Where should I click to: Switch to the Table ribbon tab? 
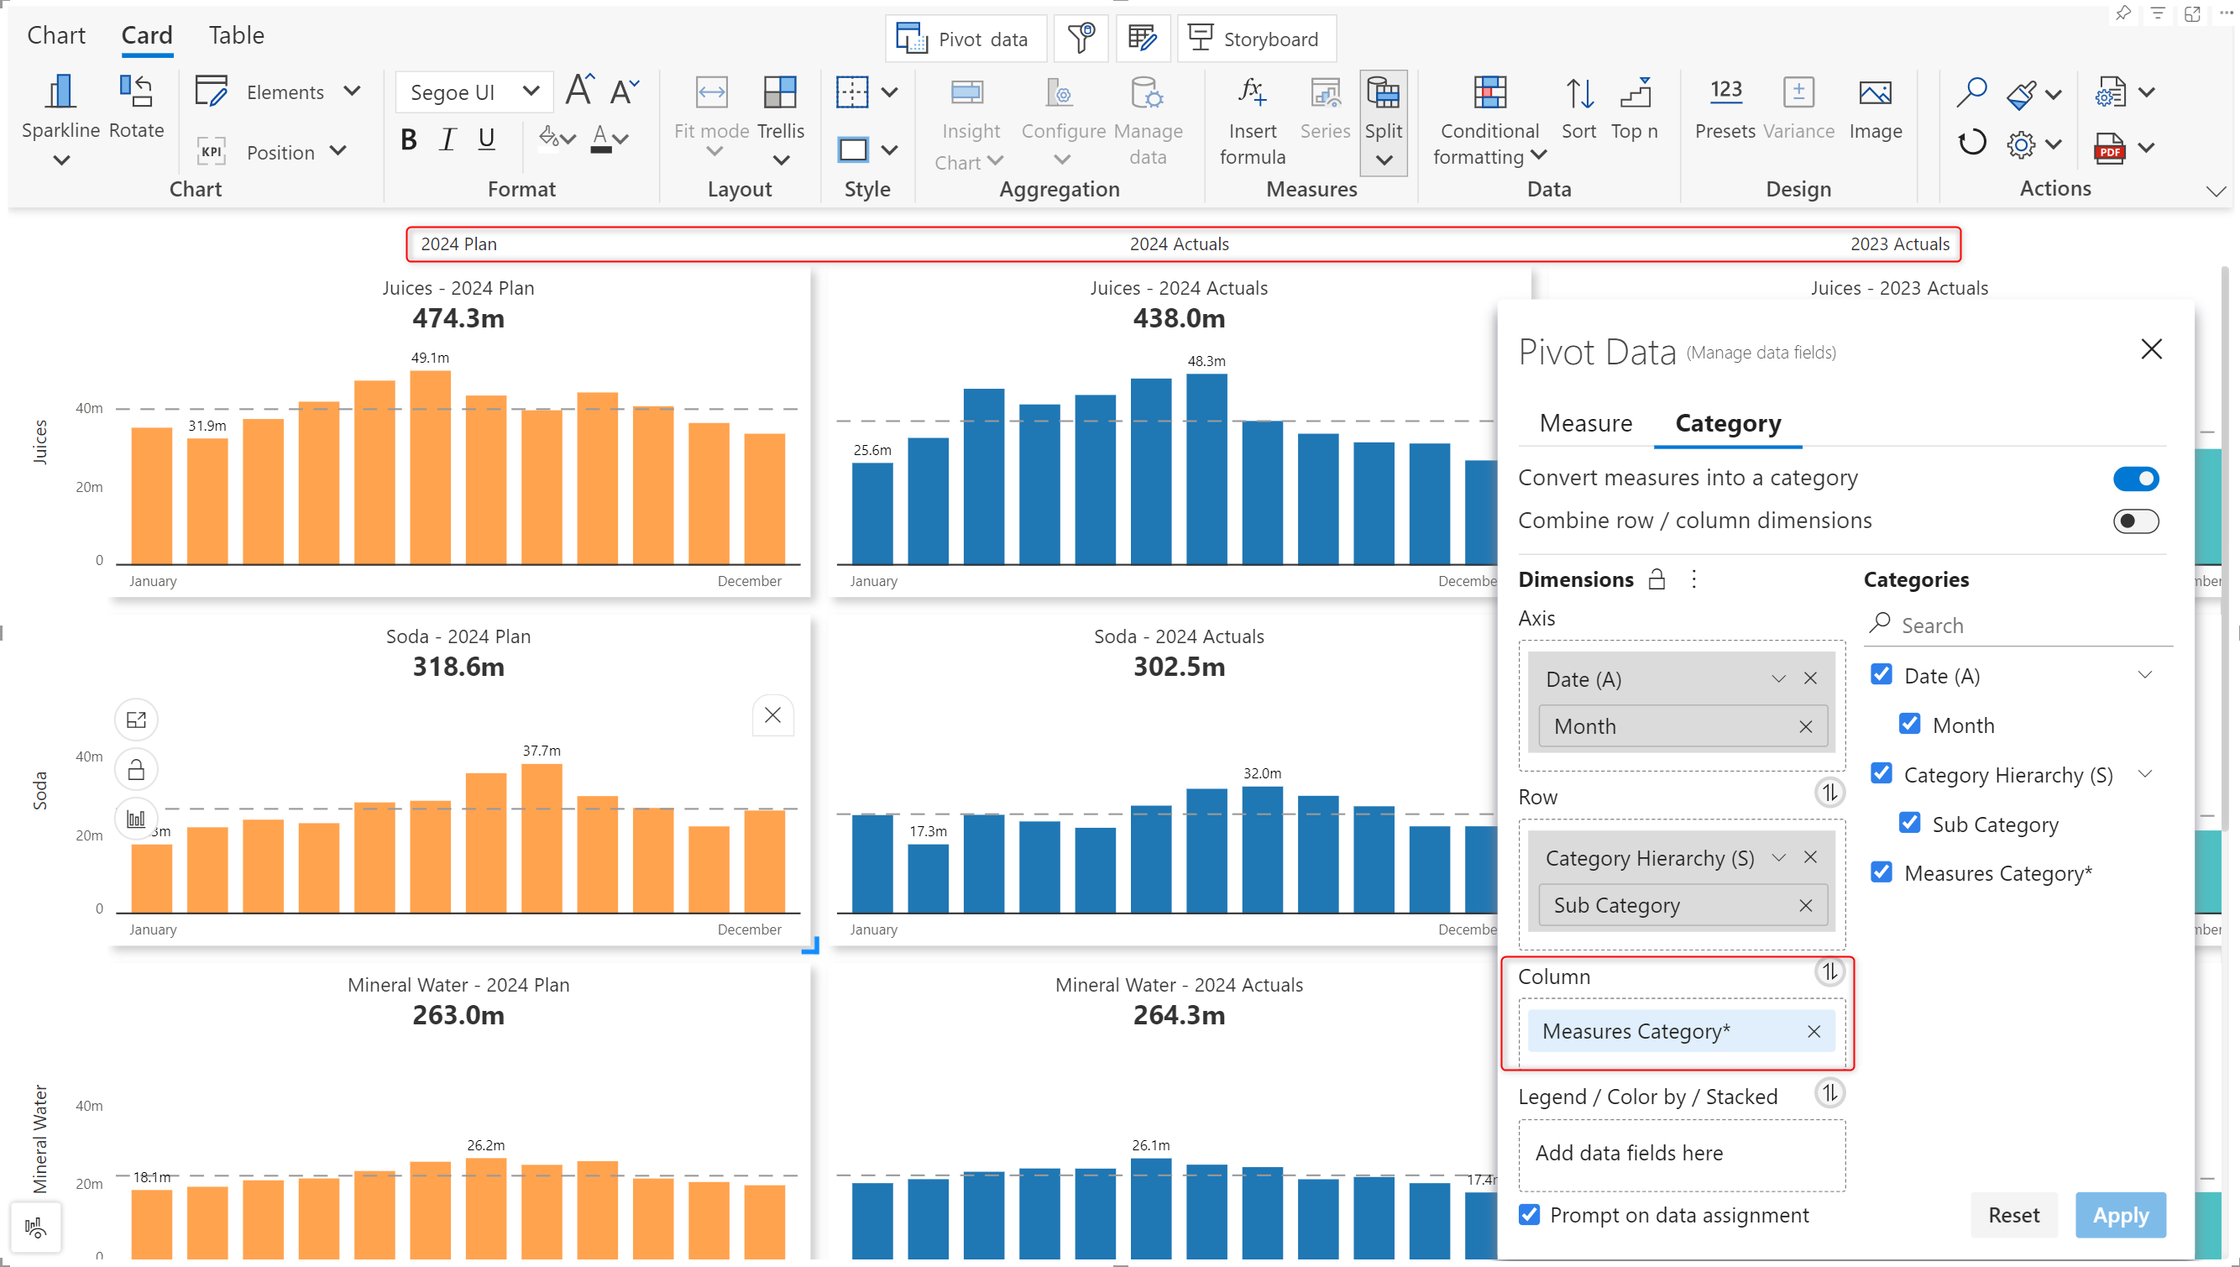(236, 35)
